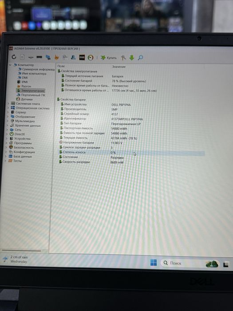Open the disk benchmark drive icon
The height and width of the screenshot is (311, 233).
(x=31, y=57)
